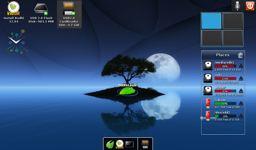Switch to the highlighted blue virtual desktop
256x150 pixels.
211,21
